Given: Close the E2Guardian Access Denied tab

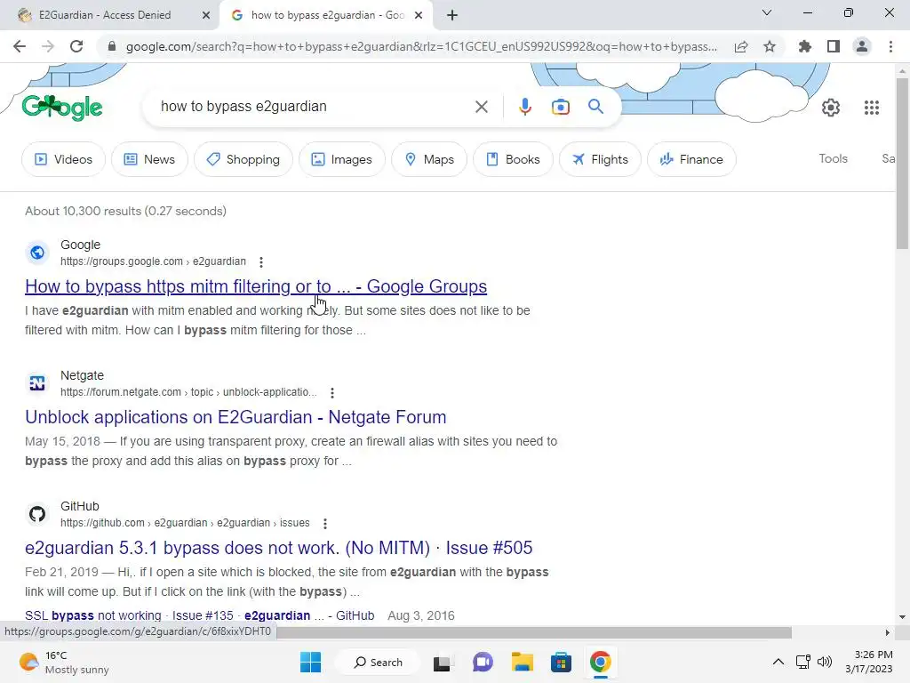Looking at the screenshot, I should tap(206, 15).
